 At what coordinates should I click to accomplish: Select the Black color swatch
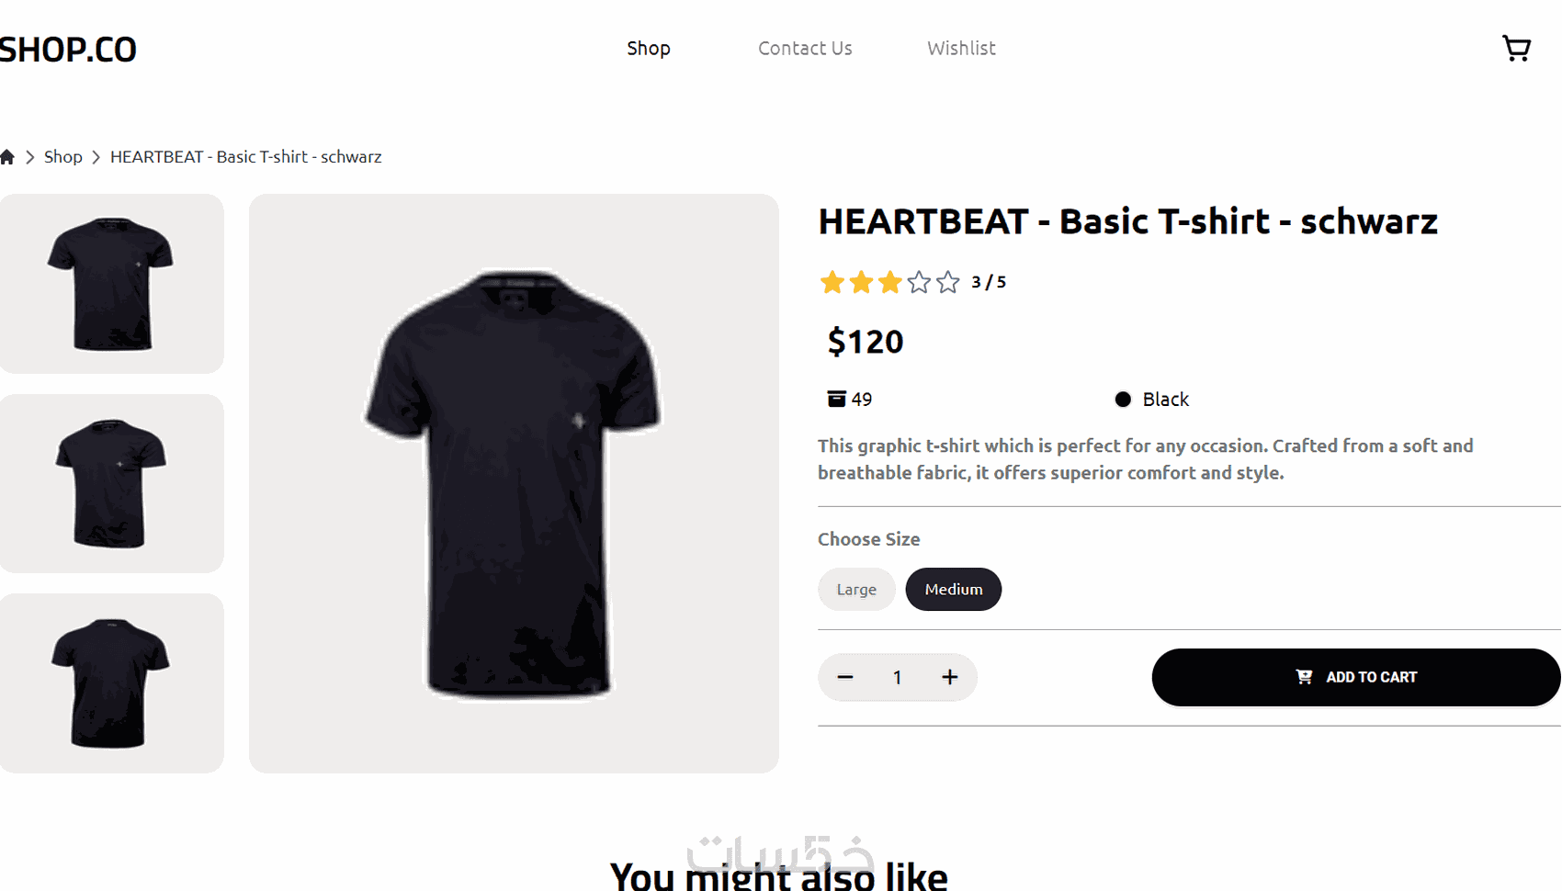[x=1123, y=399]
